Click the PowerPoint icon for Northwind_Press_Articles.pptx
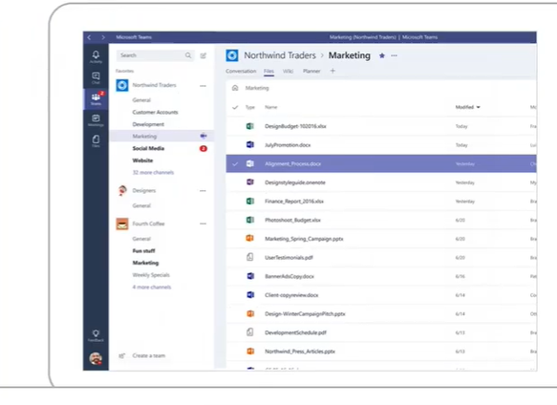Screen dimensions: 557x405 (250, 351)
